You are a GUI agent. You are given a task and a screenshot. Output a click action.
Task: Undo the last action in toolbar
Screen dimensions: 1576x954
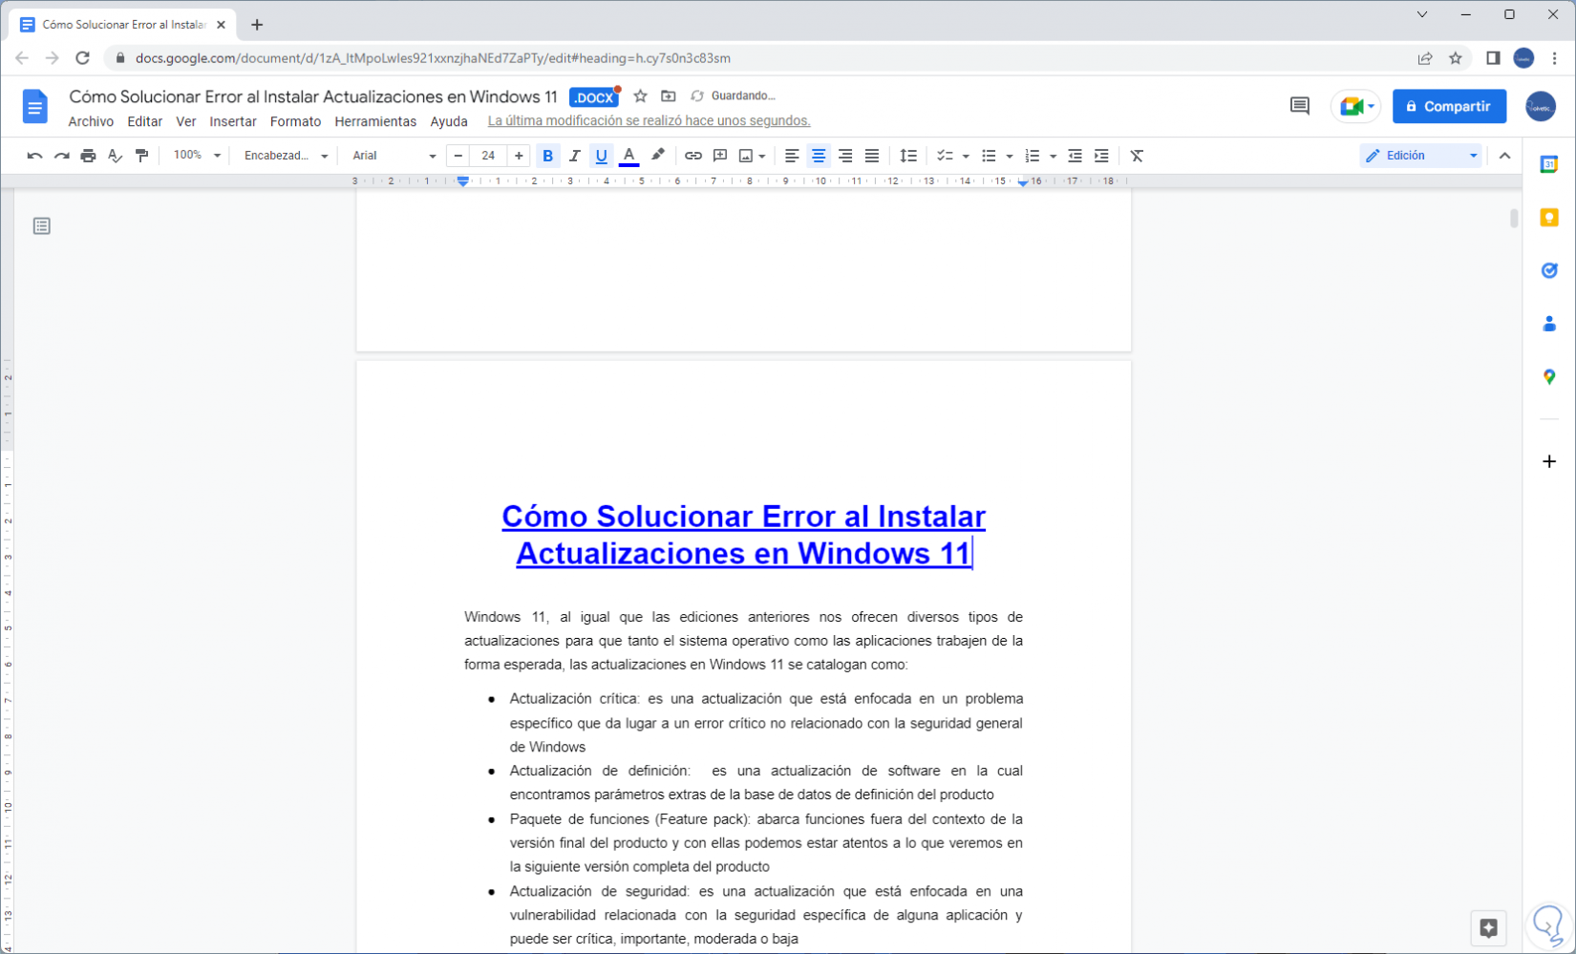[x=34, y=156]
